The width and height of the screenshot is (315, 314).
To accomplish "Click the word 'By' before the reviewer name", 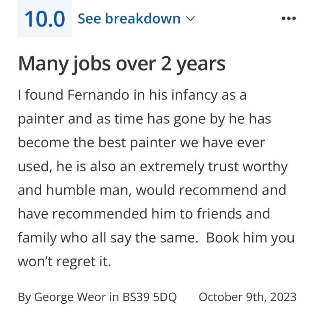I will (24, 296).
